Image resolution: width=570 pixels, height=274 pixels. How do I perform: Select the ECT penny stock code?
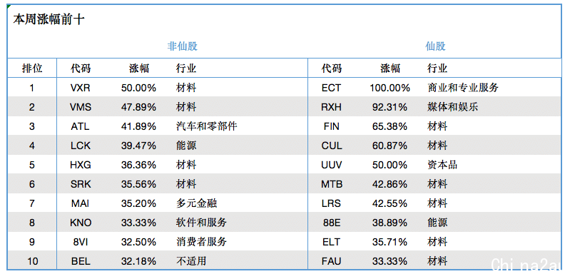[x=331, y=88]
